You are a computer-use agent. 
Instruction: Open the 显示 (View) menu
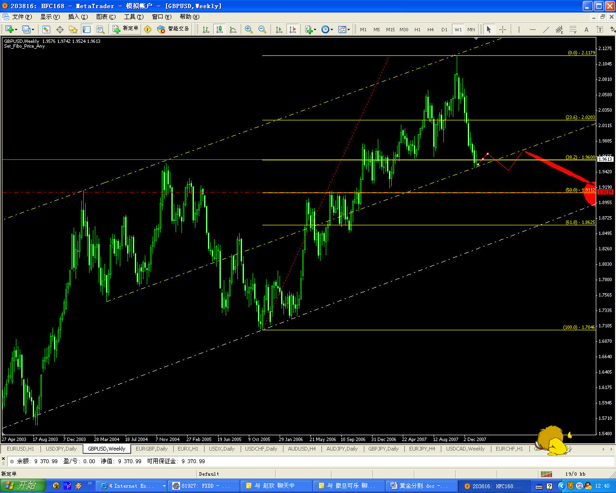50,17
